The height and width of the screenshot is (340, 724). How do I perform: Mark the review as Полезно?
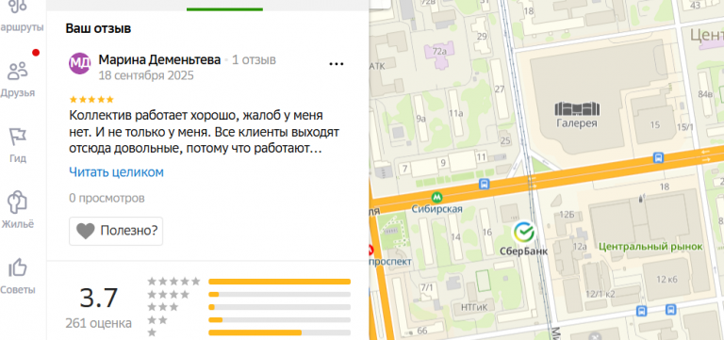coord(116,231)
